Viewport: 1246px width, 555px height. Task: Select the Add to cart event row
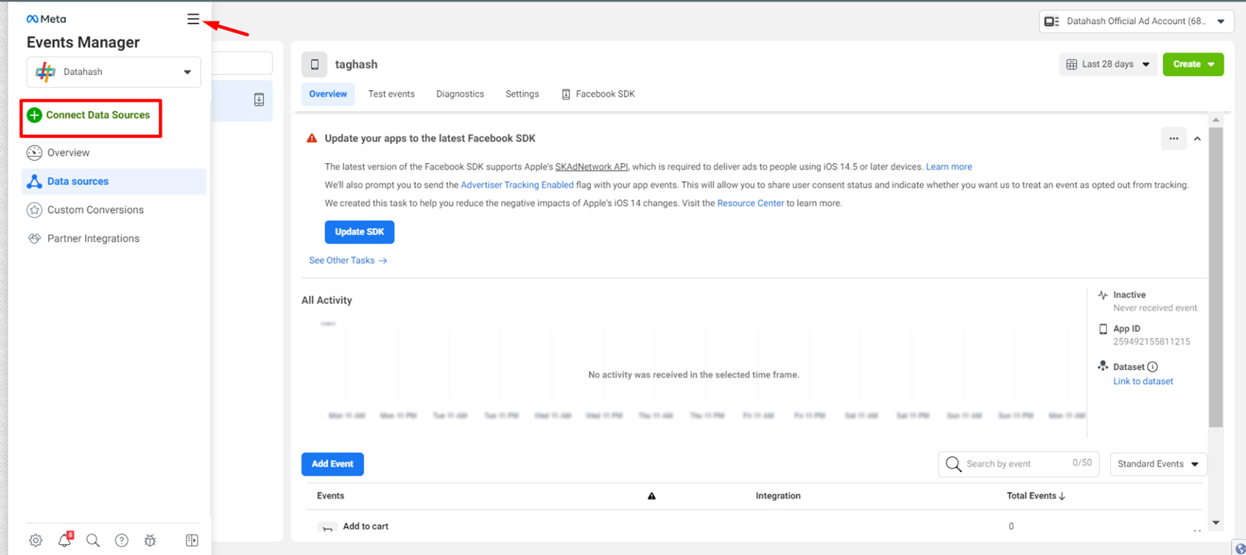coord(755,527)
